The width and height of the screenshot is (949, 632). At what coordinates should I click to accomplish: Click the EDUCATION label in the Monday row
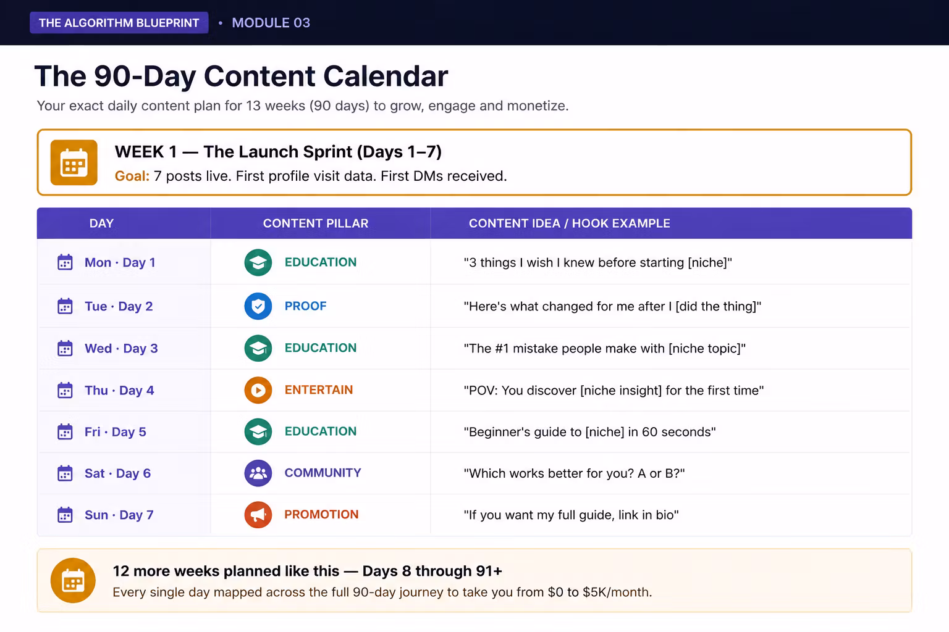(x=321, y=262)
